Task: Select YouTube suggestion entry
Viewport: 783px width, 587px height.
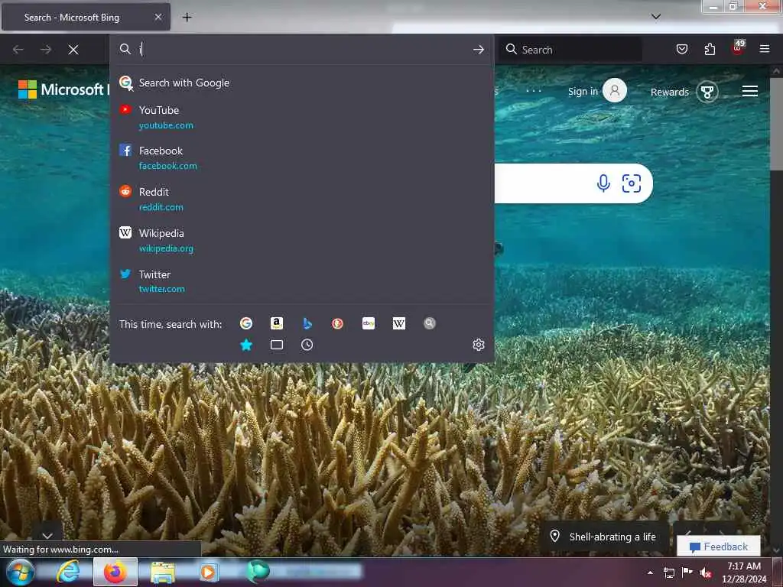Action: (301, 117)
